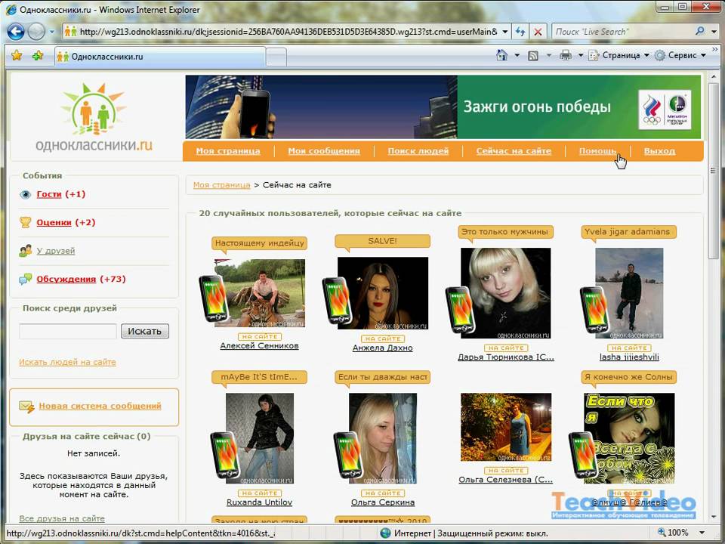Click the browser Forward arrow button

click(x=36, y=32)
